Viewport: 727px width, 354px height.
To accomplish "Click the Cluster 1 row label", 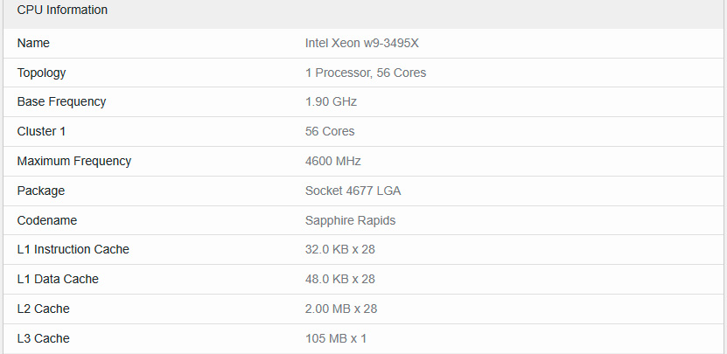I will (41, 131).
